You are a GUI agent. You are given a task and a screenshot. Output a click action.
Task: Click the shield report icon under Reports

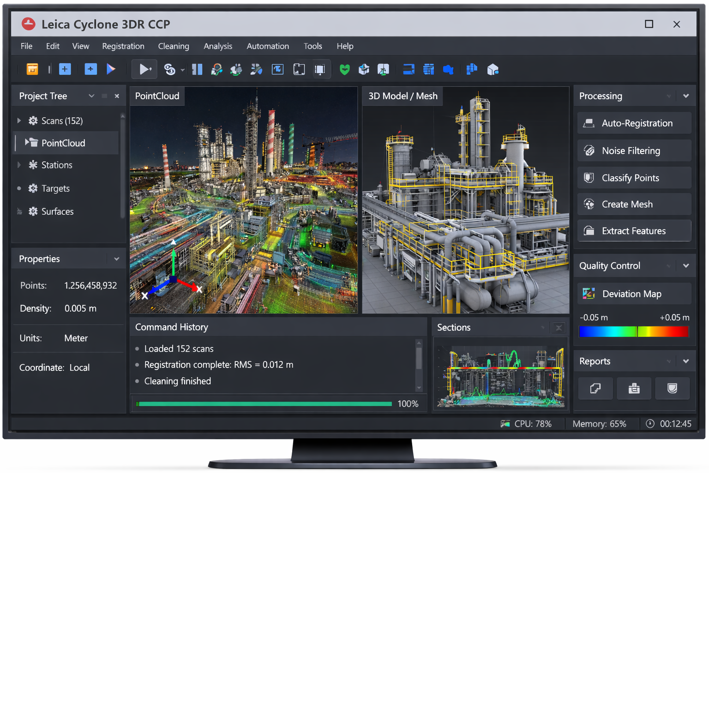click(x=672, y=389)
